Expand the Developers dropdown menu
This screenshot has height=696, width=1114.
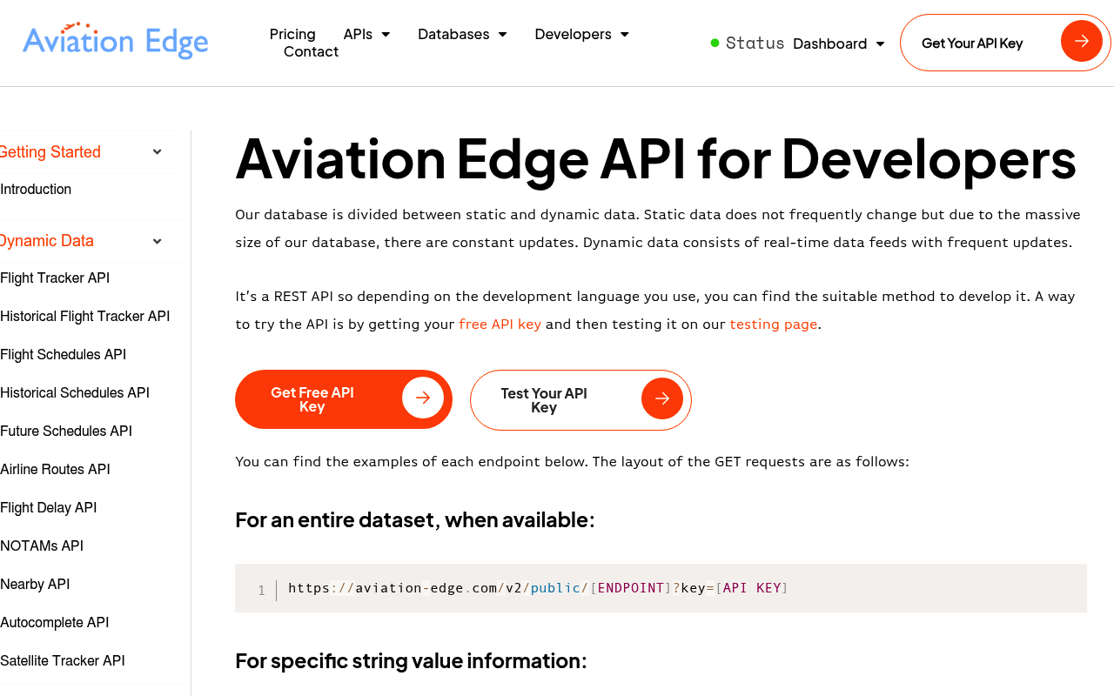[581, 34]
